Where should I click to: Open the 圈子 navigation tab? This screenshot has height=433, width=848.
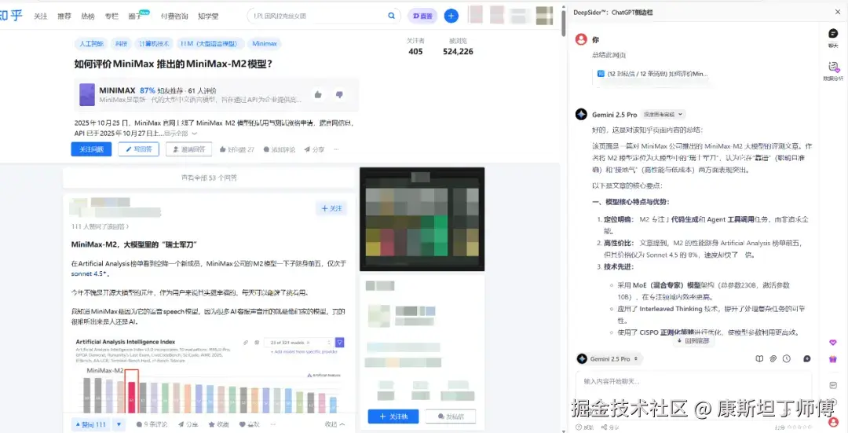pos(135,17)
